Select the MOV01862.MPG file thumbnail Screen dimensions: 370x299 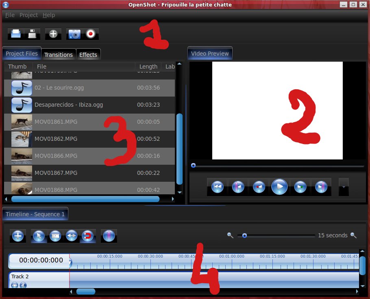[x=22, y=139]
